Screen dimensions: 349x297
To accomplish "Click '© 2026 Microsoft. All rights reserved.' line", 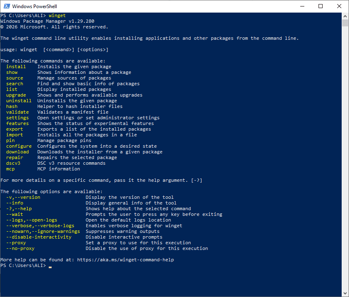I will pos(54,27).
